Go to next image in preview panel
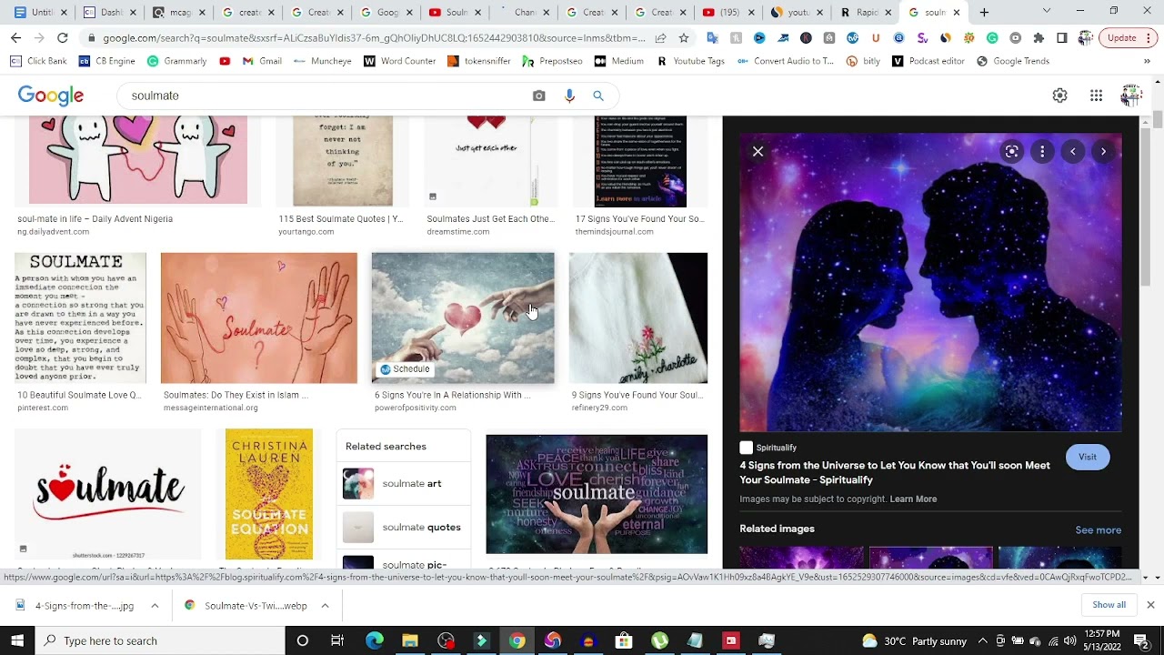 [x=1103, y=152]
